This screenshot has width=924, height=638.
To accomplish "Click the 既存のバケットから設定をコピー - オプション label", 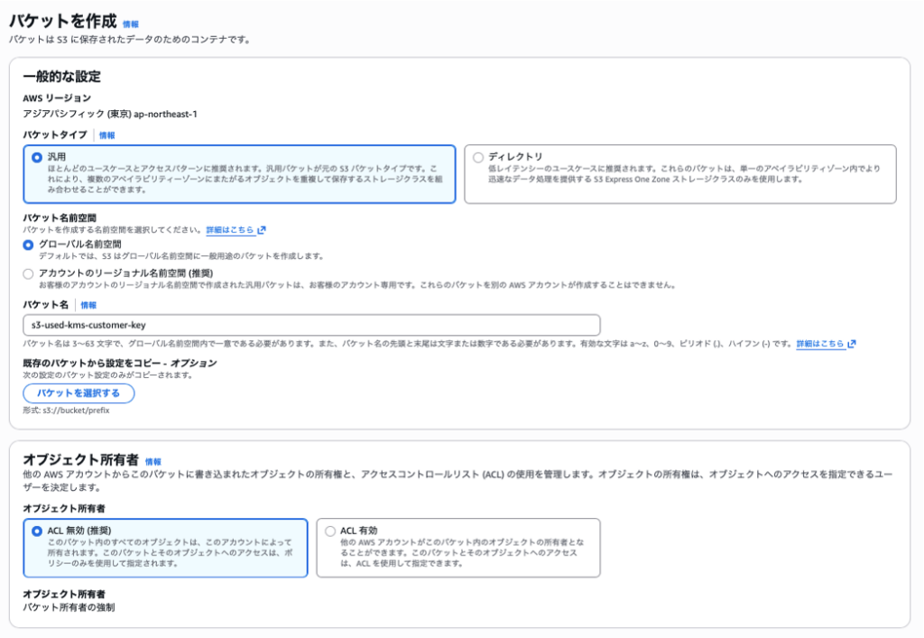I will [120, 363].
